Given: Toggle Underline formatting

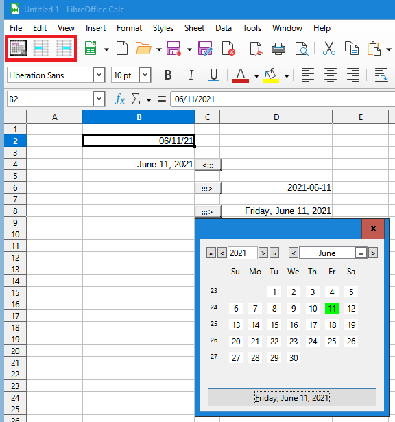Looking at the screenshot, I should coord(214,75).
